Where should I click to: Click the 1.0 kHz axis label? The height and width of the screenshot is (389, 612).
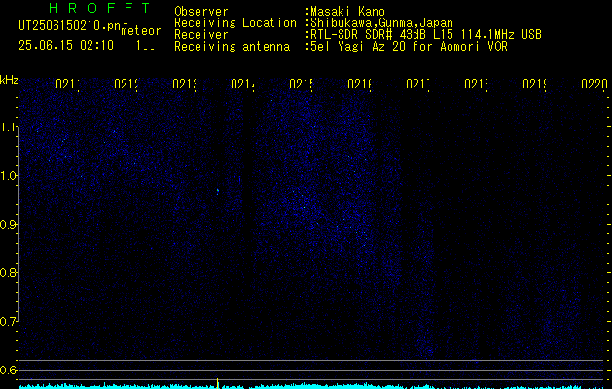point(9,176)
